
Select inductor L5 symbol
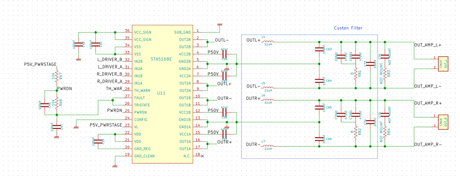click(268, 87)
